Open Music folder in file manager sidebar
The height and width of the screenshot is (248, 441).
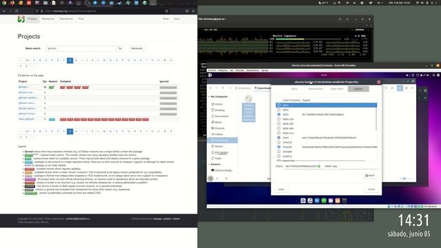[218, 123]
